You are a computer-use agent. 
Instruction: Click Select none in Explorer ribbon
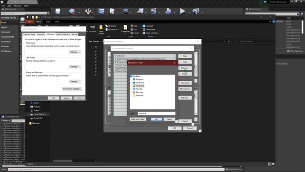click(x=149, y=30)
